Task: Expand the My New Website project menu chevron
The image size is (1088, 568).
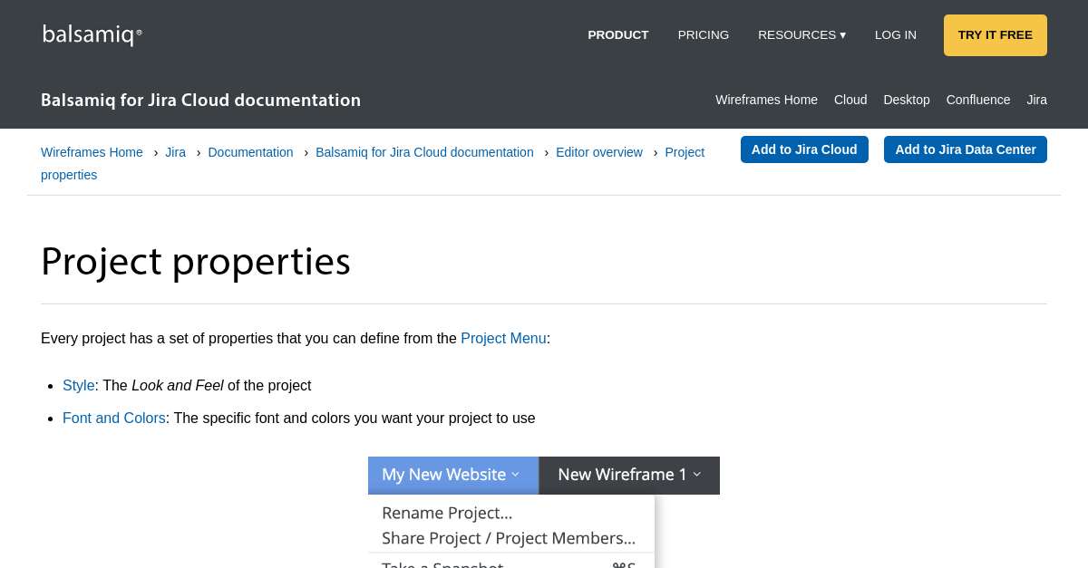Action: pyautogui.click(x=514, y=475)
